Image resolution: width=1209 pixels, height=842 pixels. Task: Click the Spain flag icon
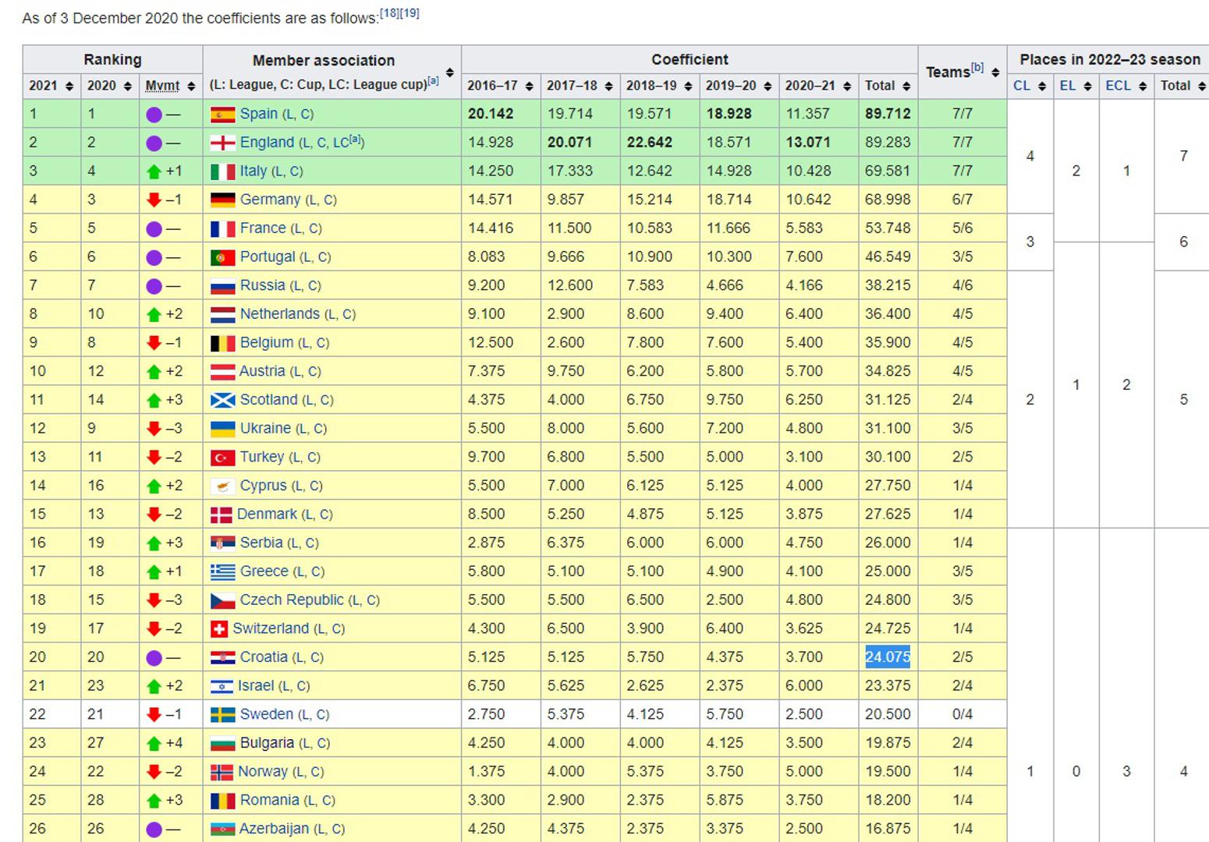(222, 115)
